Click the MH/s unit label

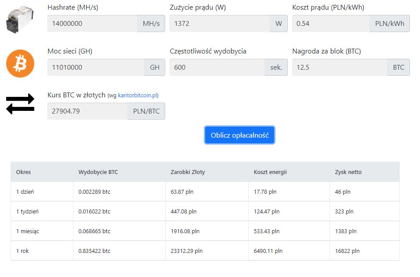click(151, 24)
